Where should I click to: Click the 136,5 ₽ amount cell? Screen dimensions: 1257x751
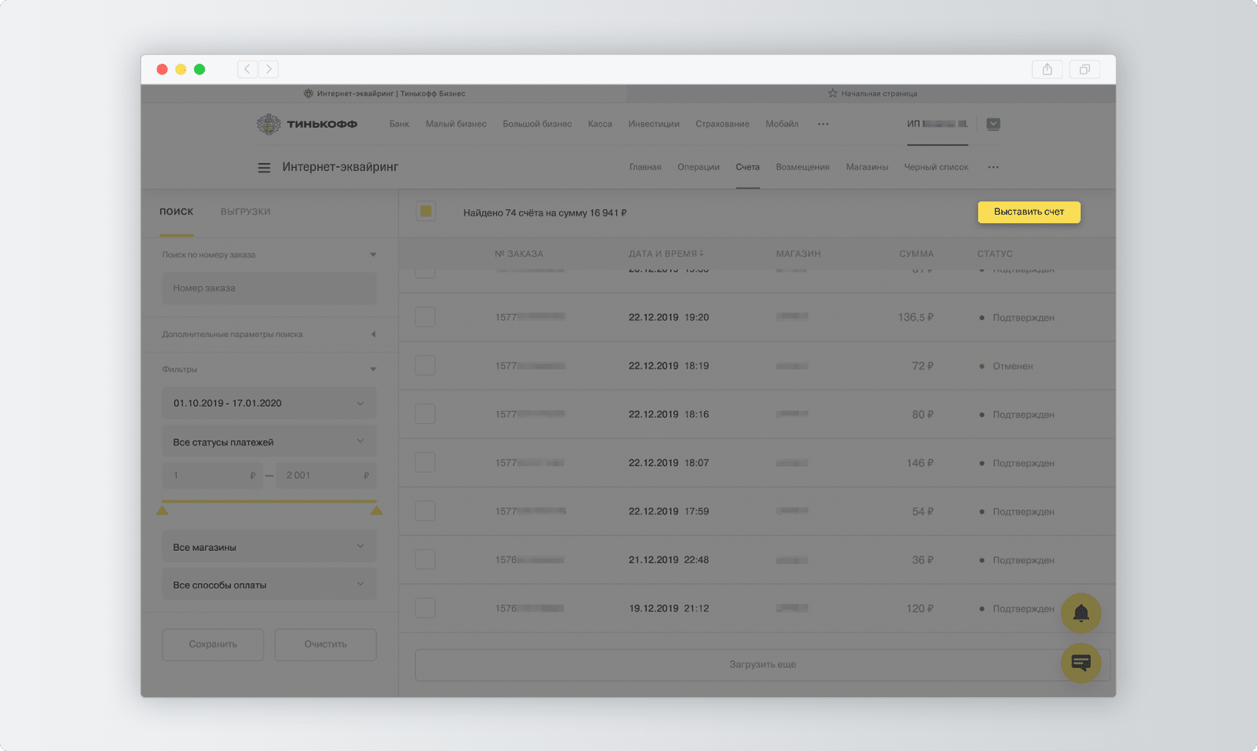click(916, 317)
